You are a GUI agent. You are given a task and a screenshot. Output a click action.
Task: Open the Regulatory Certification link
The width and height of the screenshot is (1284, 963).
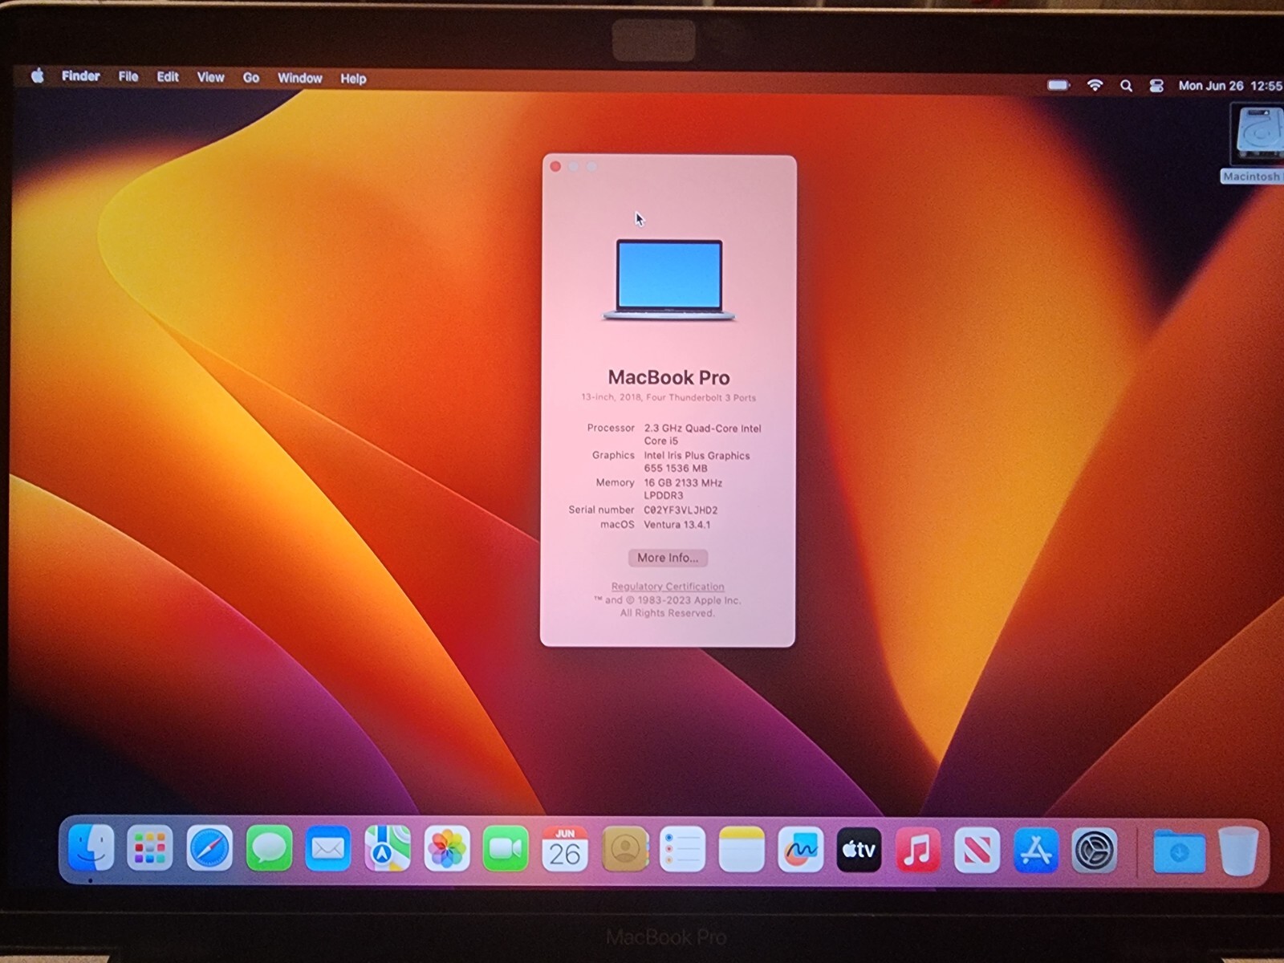668,587
